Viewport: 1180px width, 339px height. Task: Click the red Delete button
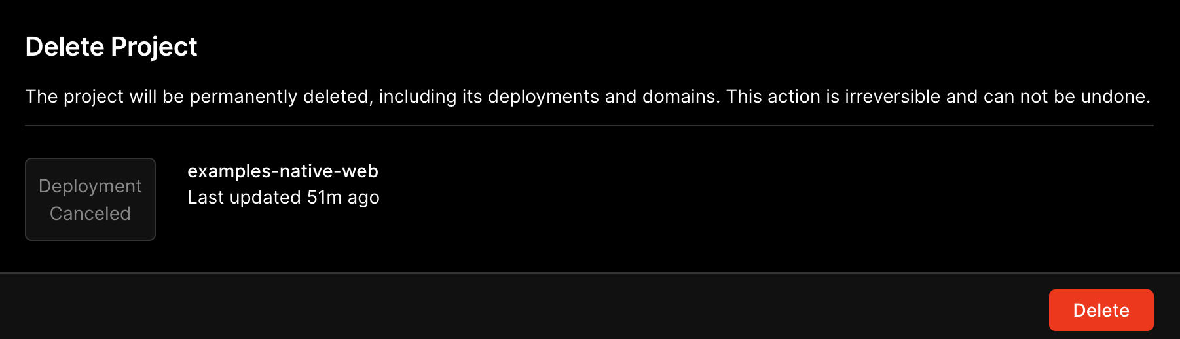1101,310
